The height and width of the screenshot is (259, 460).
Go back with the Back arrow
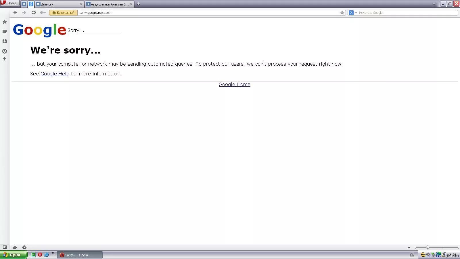point(15,12)
